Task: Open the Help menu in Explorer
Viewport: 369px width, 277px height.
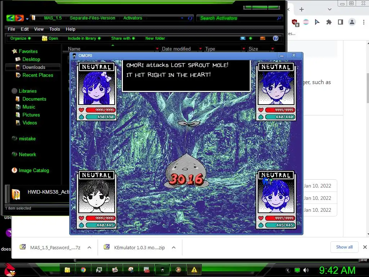Action: click(70, 29)
